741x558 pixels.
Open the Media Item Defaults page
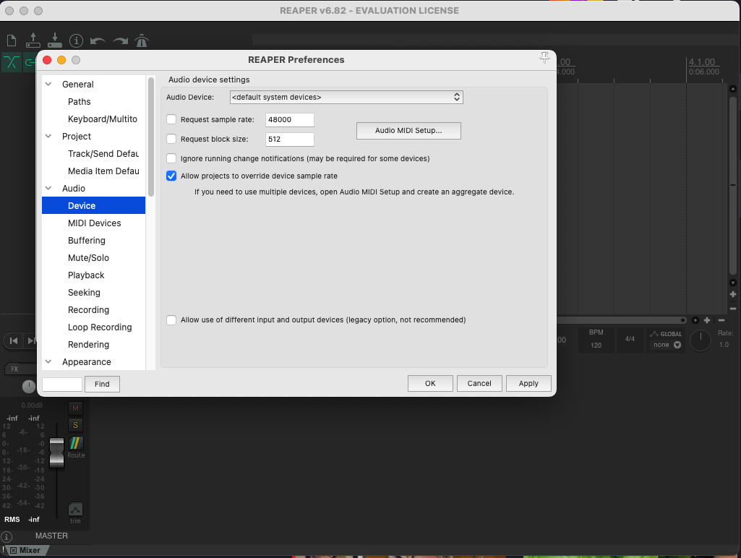(103, 171)
